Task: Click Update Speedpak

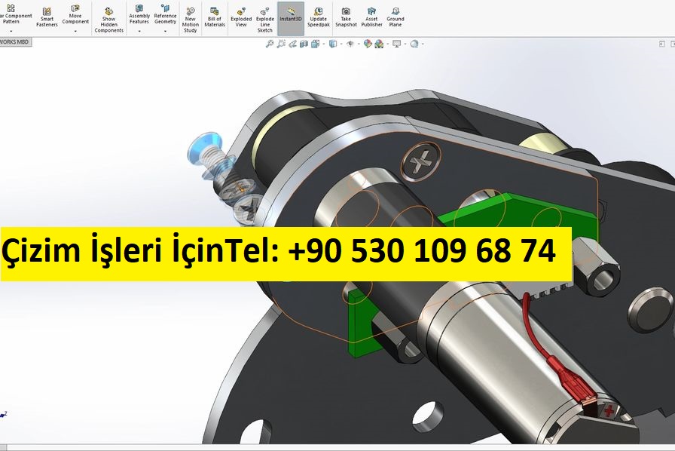Action: (x=318, y=17)
